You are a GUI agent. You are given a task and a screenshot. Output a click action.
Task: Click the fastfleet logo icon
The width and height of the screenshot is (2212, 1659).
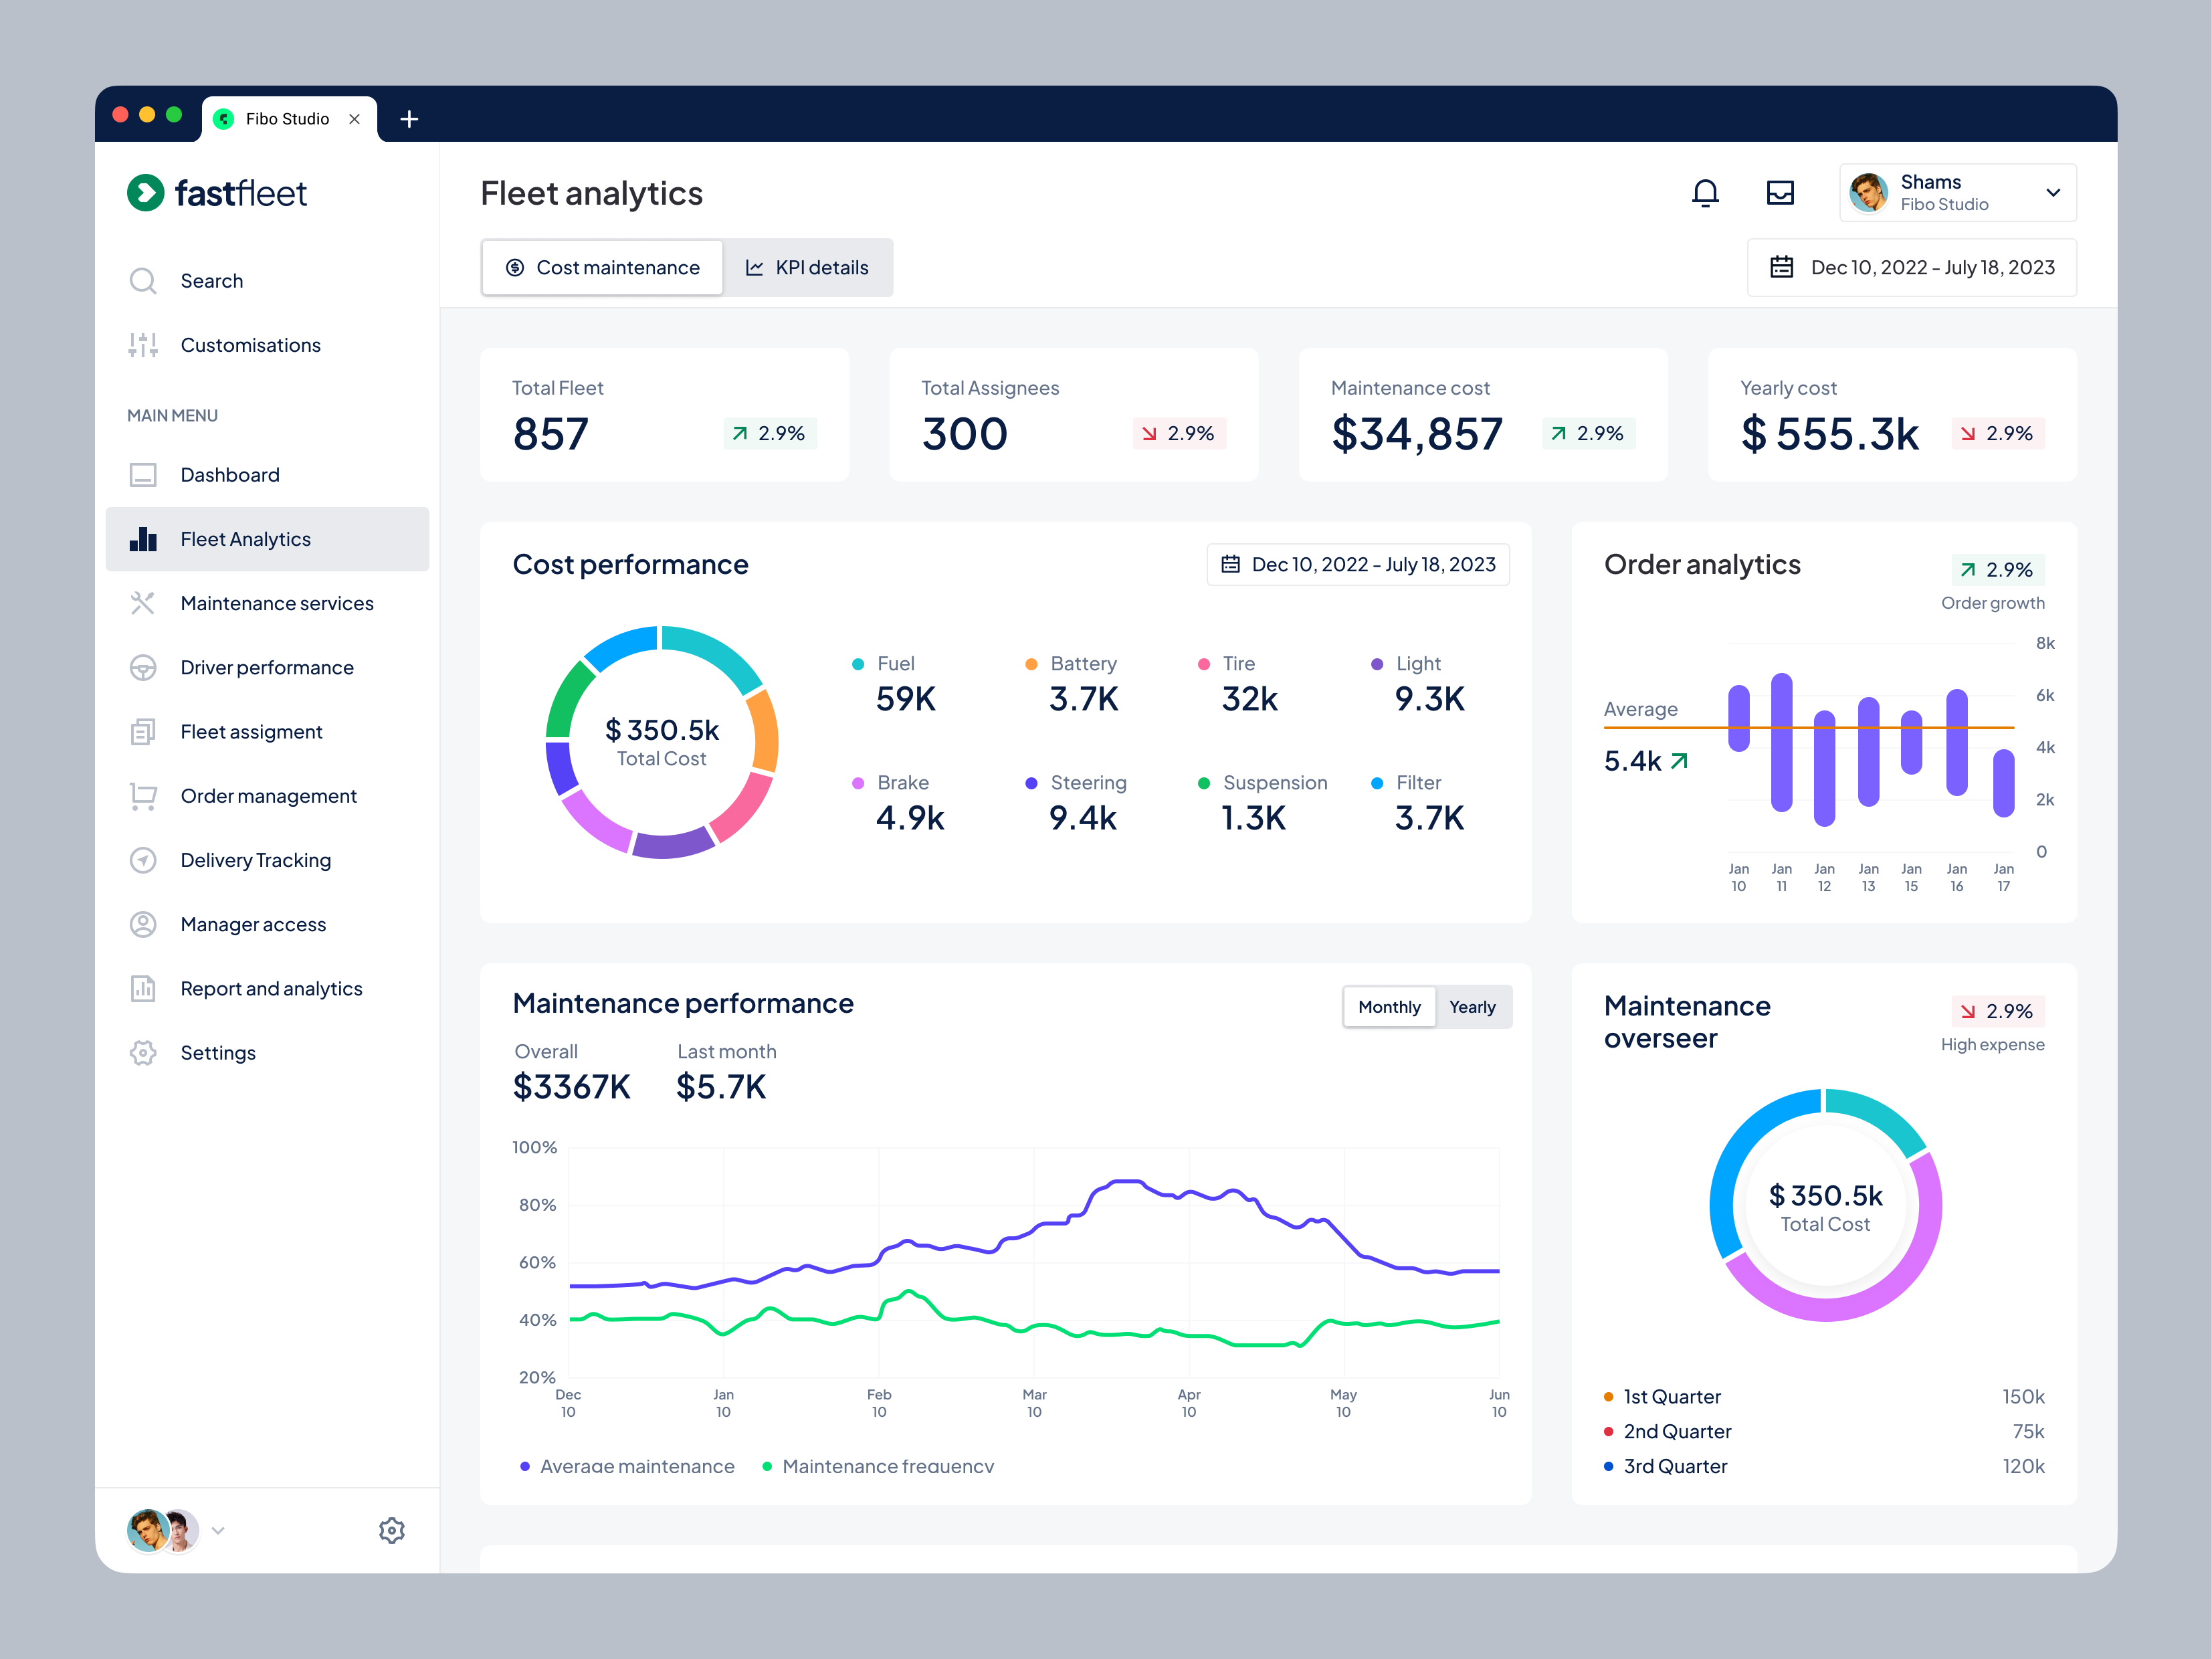pyautogui.click(x=146, y=193)
